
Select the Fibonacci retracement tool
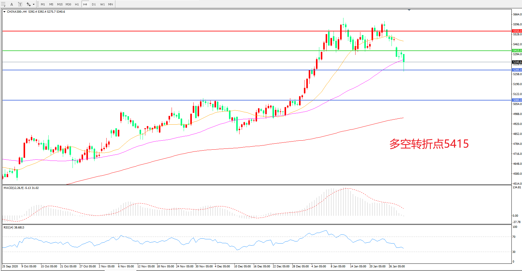point(3,4)
